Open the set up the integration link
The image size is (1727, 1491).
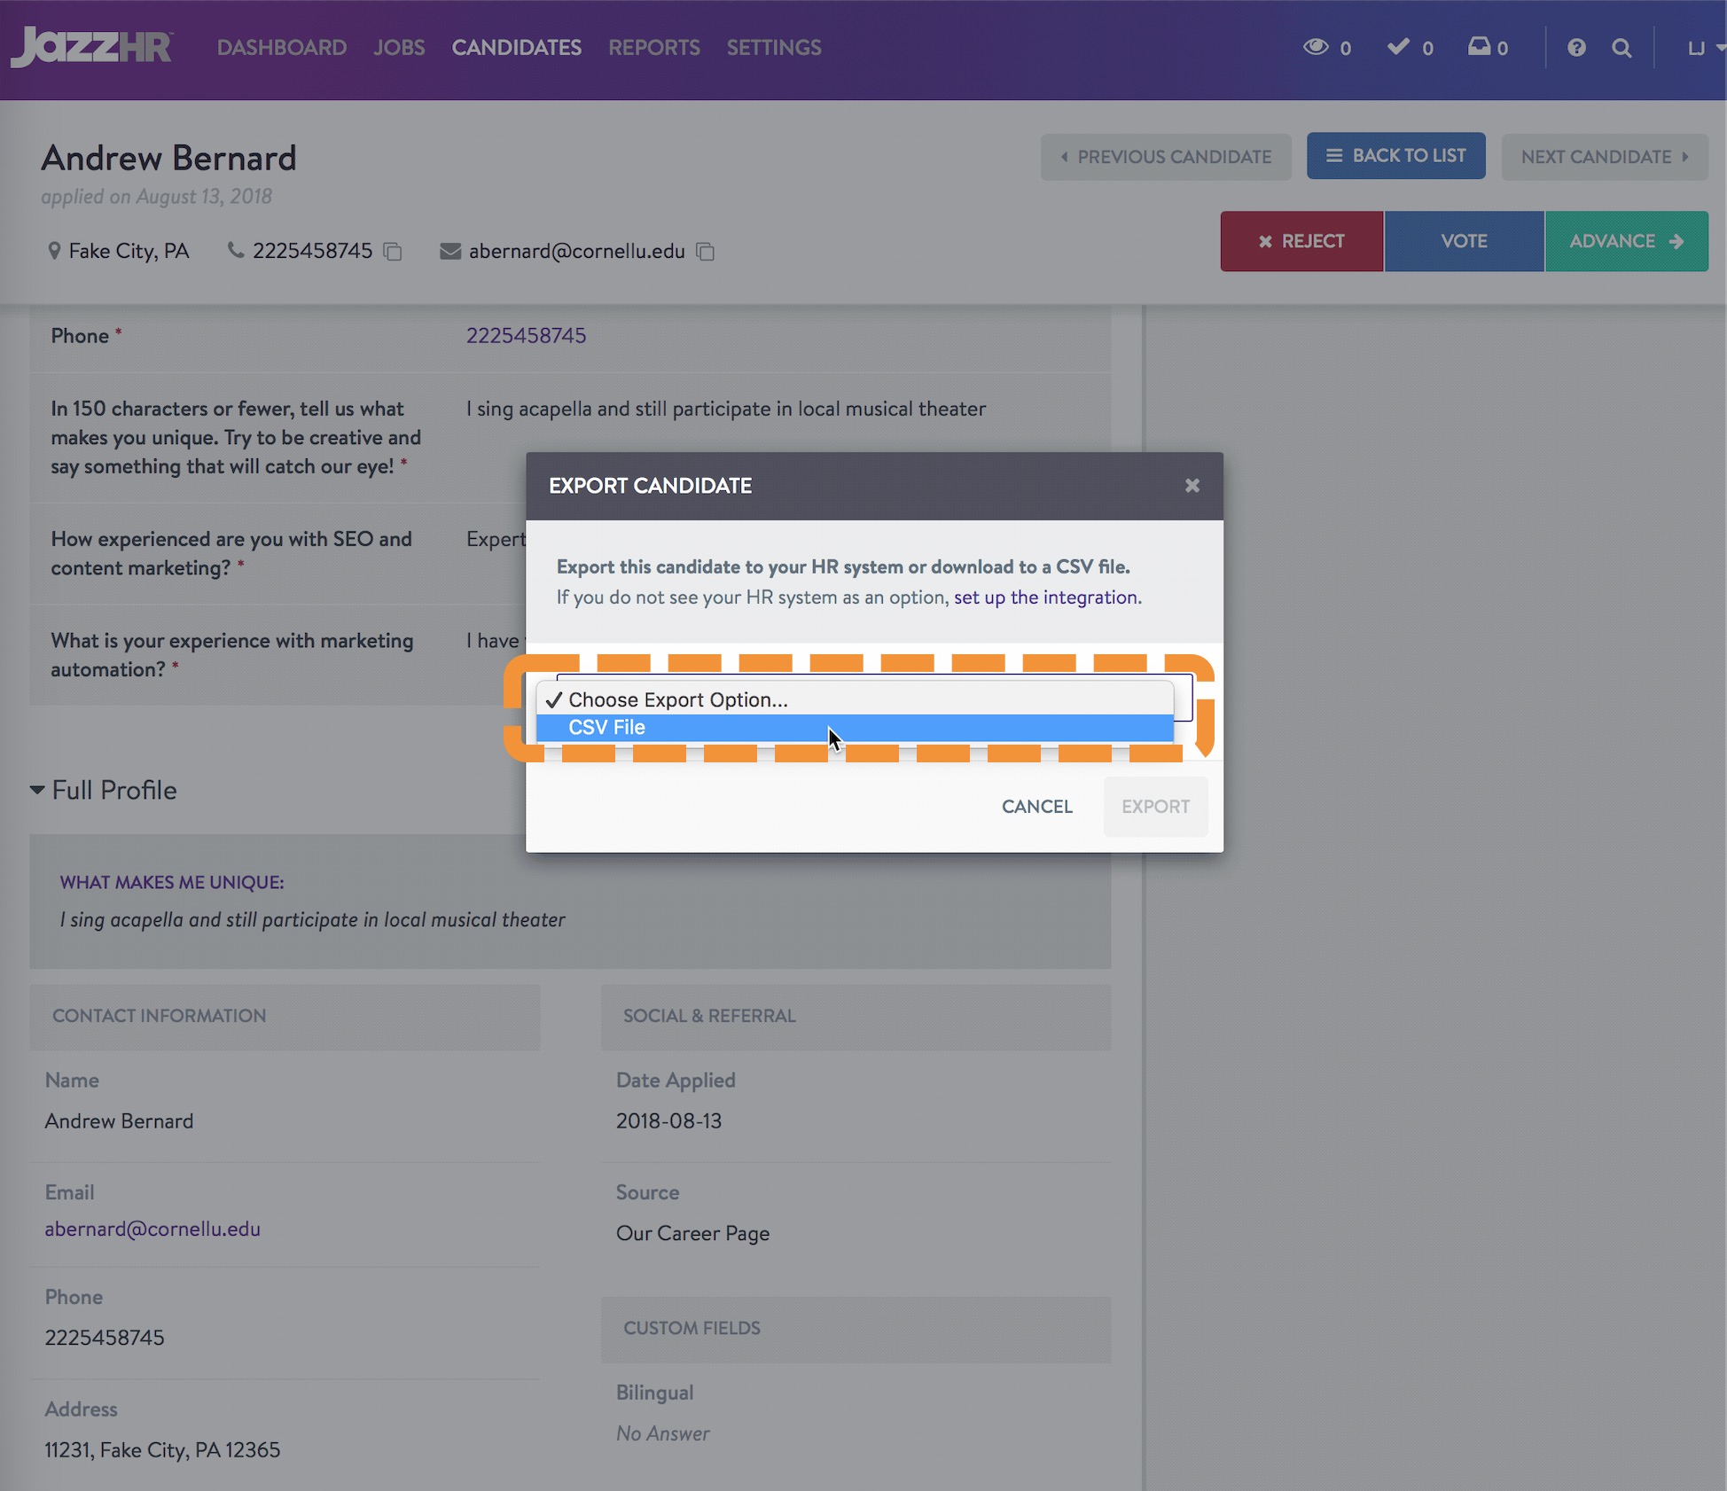1046,597
